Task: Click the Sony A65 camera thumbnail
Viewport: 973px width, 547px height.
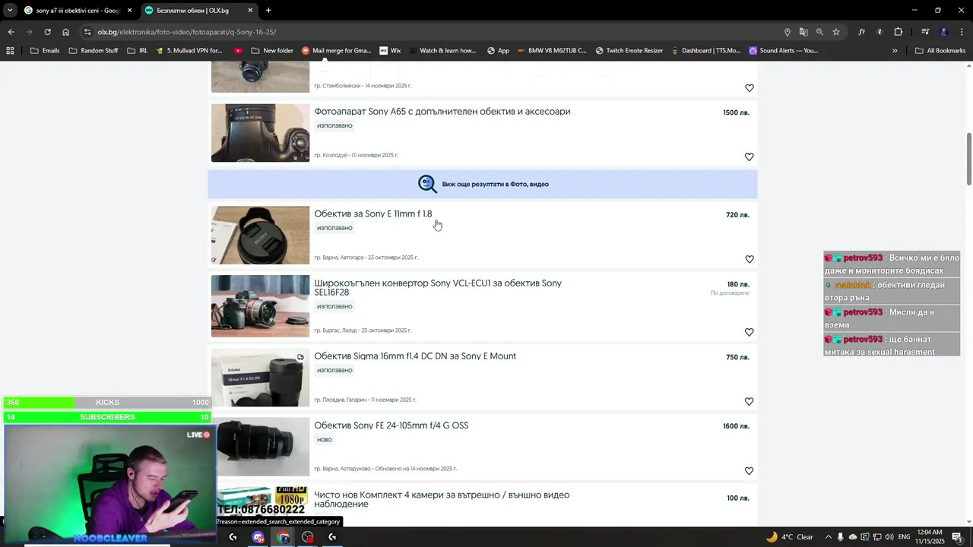Action: [x=260, y=133]
